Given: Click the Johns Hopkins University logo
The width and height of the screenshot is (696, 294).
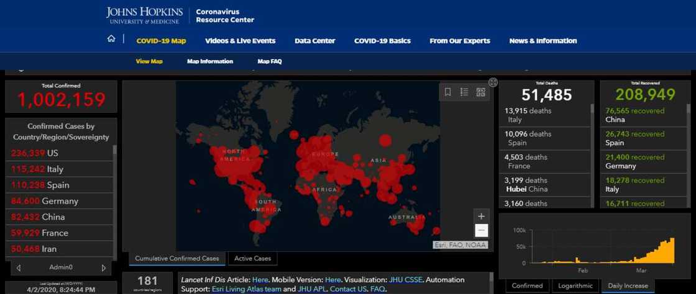Looking at the screenshot, I should click(x=144, y=16).
